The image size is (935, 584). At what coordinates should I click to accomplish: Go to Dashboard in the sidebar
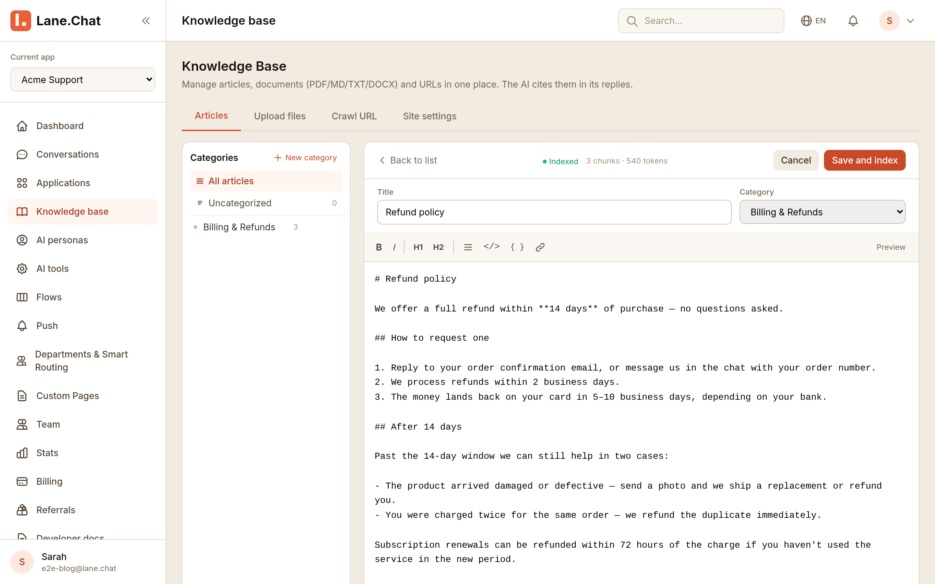83,126
